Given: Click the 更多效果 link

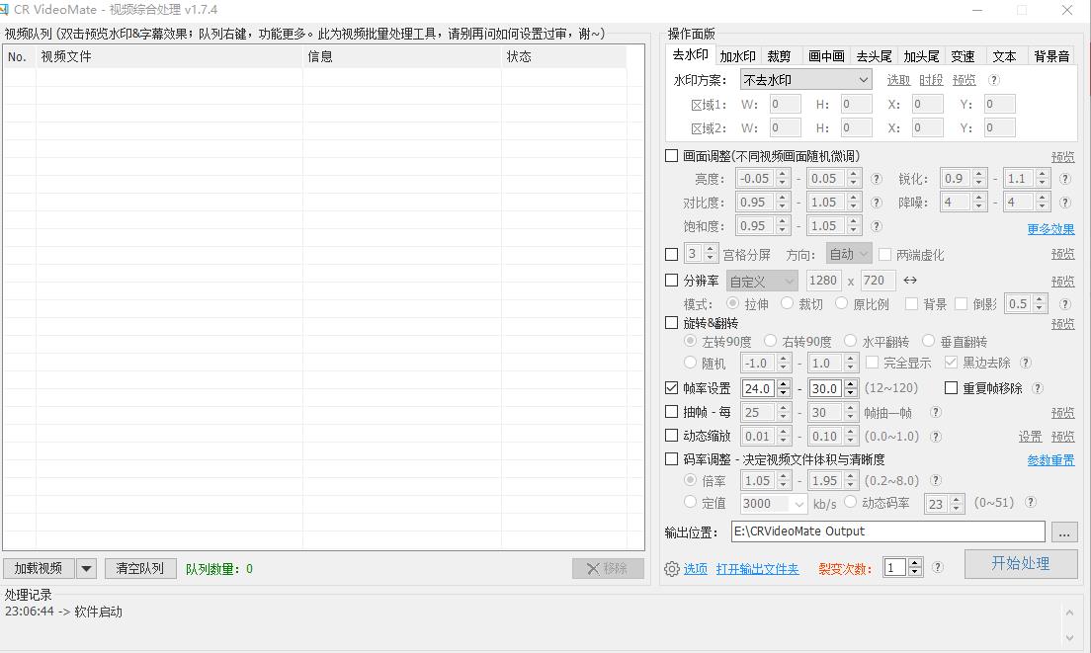Looking at the screenshot, I should click(x=1050, y=229).
